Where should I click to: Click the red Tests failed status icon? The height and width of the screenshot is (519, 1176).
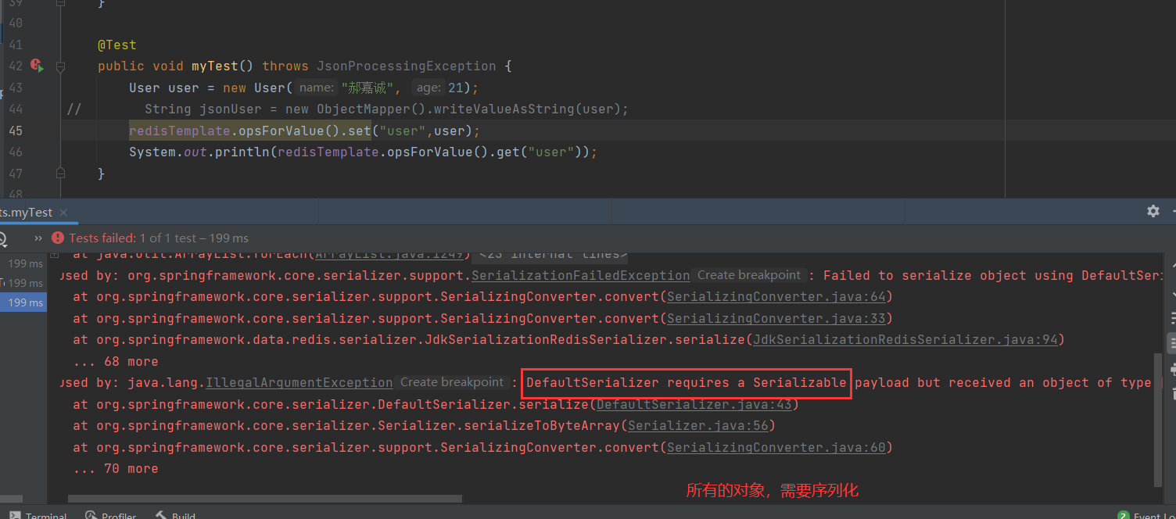[x=58, y=238]
